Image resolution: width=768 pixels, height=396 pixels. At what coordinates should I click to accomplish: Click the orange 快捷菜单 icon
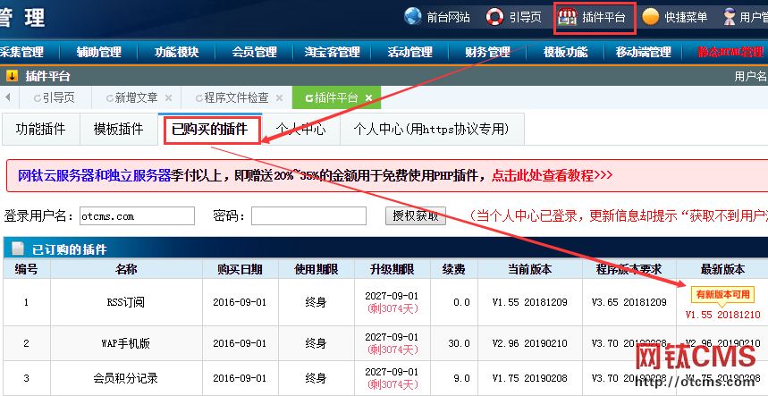(651, 17)
